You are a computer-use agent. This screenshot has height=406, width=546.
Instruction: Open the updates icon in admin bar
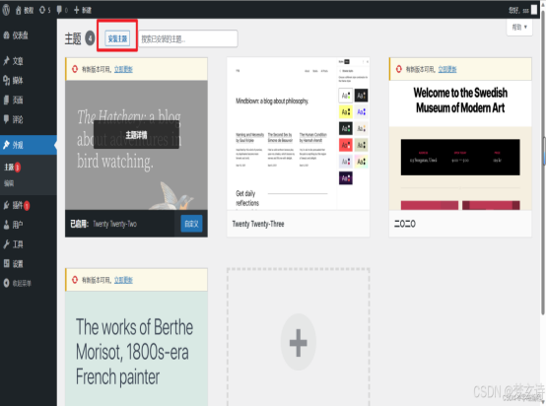pos(45,10)
